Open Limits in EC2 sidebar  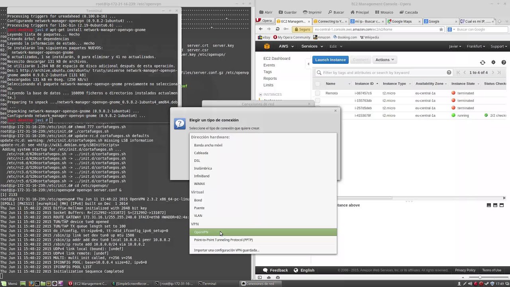(268, 85)
